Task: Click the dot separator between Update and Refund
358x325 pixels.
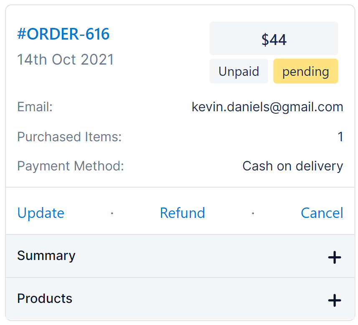Action: pyautogui.click(x=112, y=213)
